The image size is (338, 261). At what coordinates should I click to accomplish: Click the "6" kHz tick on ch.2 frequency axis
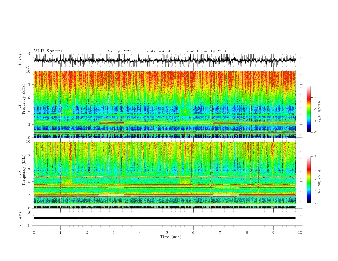click(x=30, y=168)
